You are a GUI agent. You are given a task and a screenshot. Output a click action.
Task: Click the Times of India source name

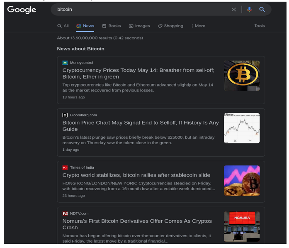click(82, 168)
